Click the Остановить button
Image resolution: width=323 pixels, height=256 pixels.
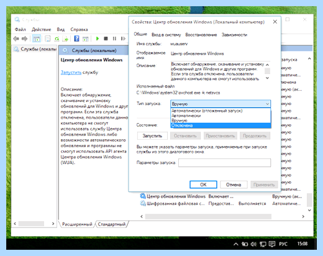(x=185, y=136)
